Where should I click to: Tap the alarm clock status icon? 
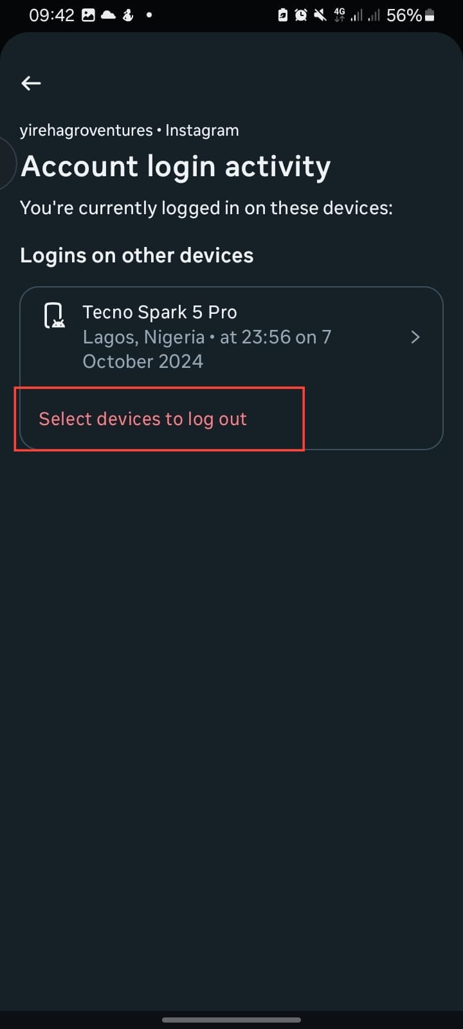[x=301, y=15]
